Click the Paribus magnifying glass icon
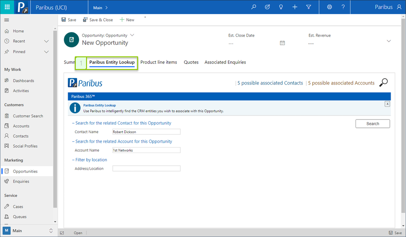 (x=383, y=83)
